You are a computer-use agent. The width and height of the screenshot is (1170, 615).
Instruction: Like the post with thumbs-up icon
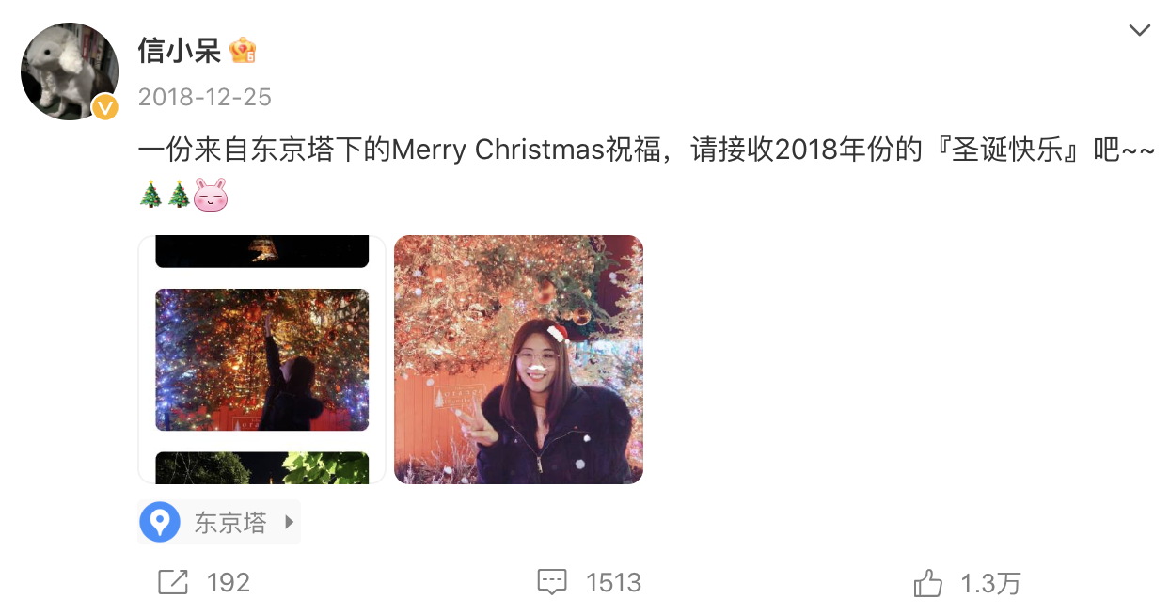928,583
